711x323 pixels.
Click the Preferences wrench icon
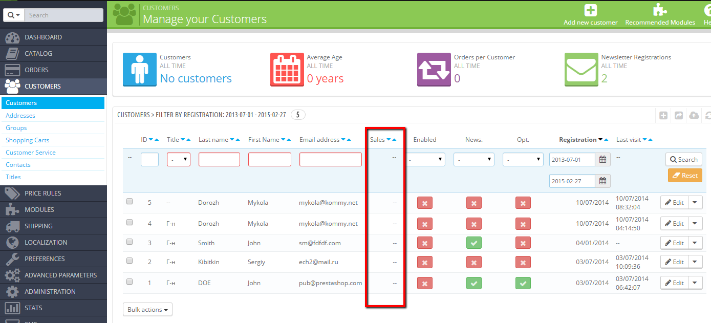12,259
